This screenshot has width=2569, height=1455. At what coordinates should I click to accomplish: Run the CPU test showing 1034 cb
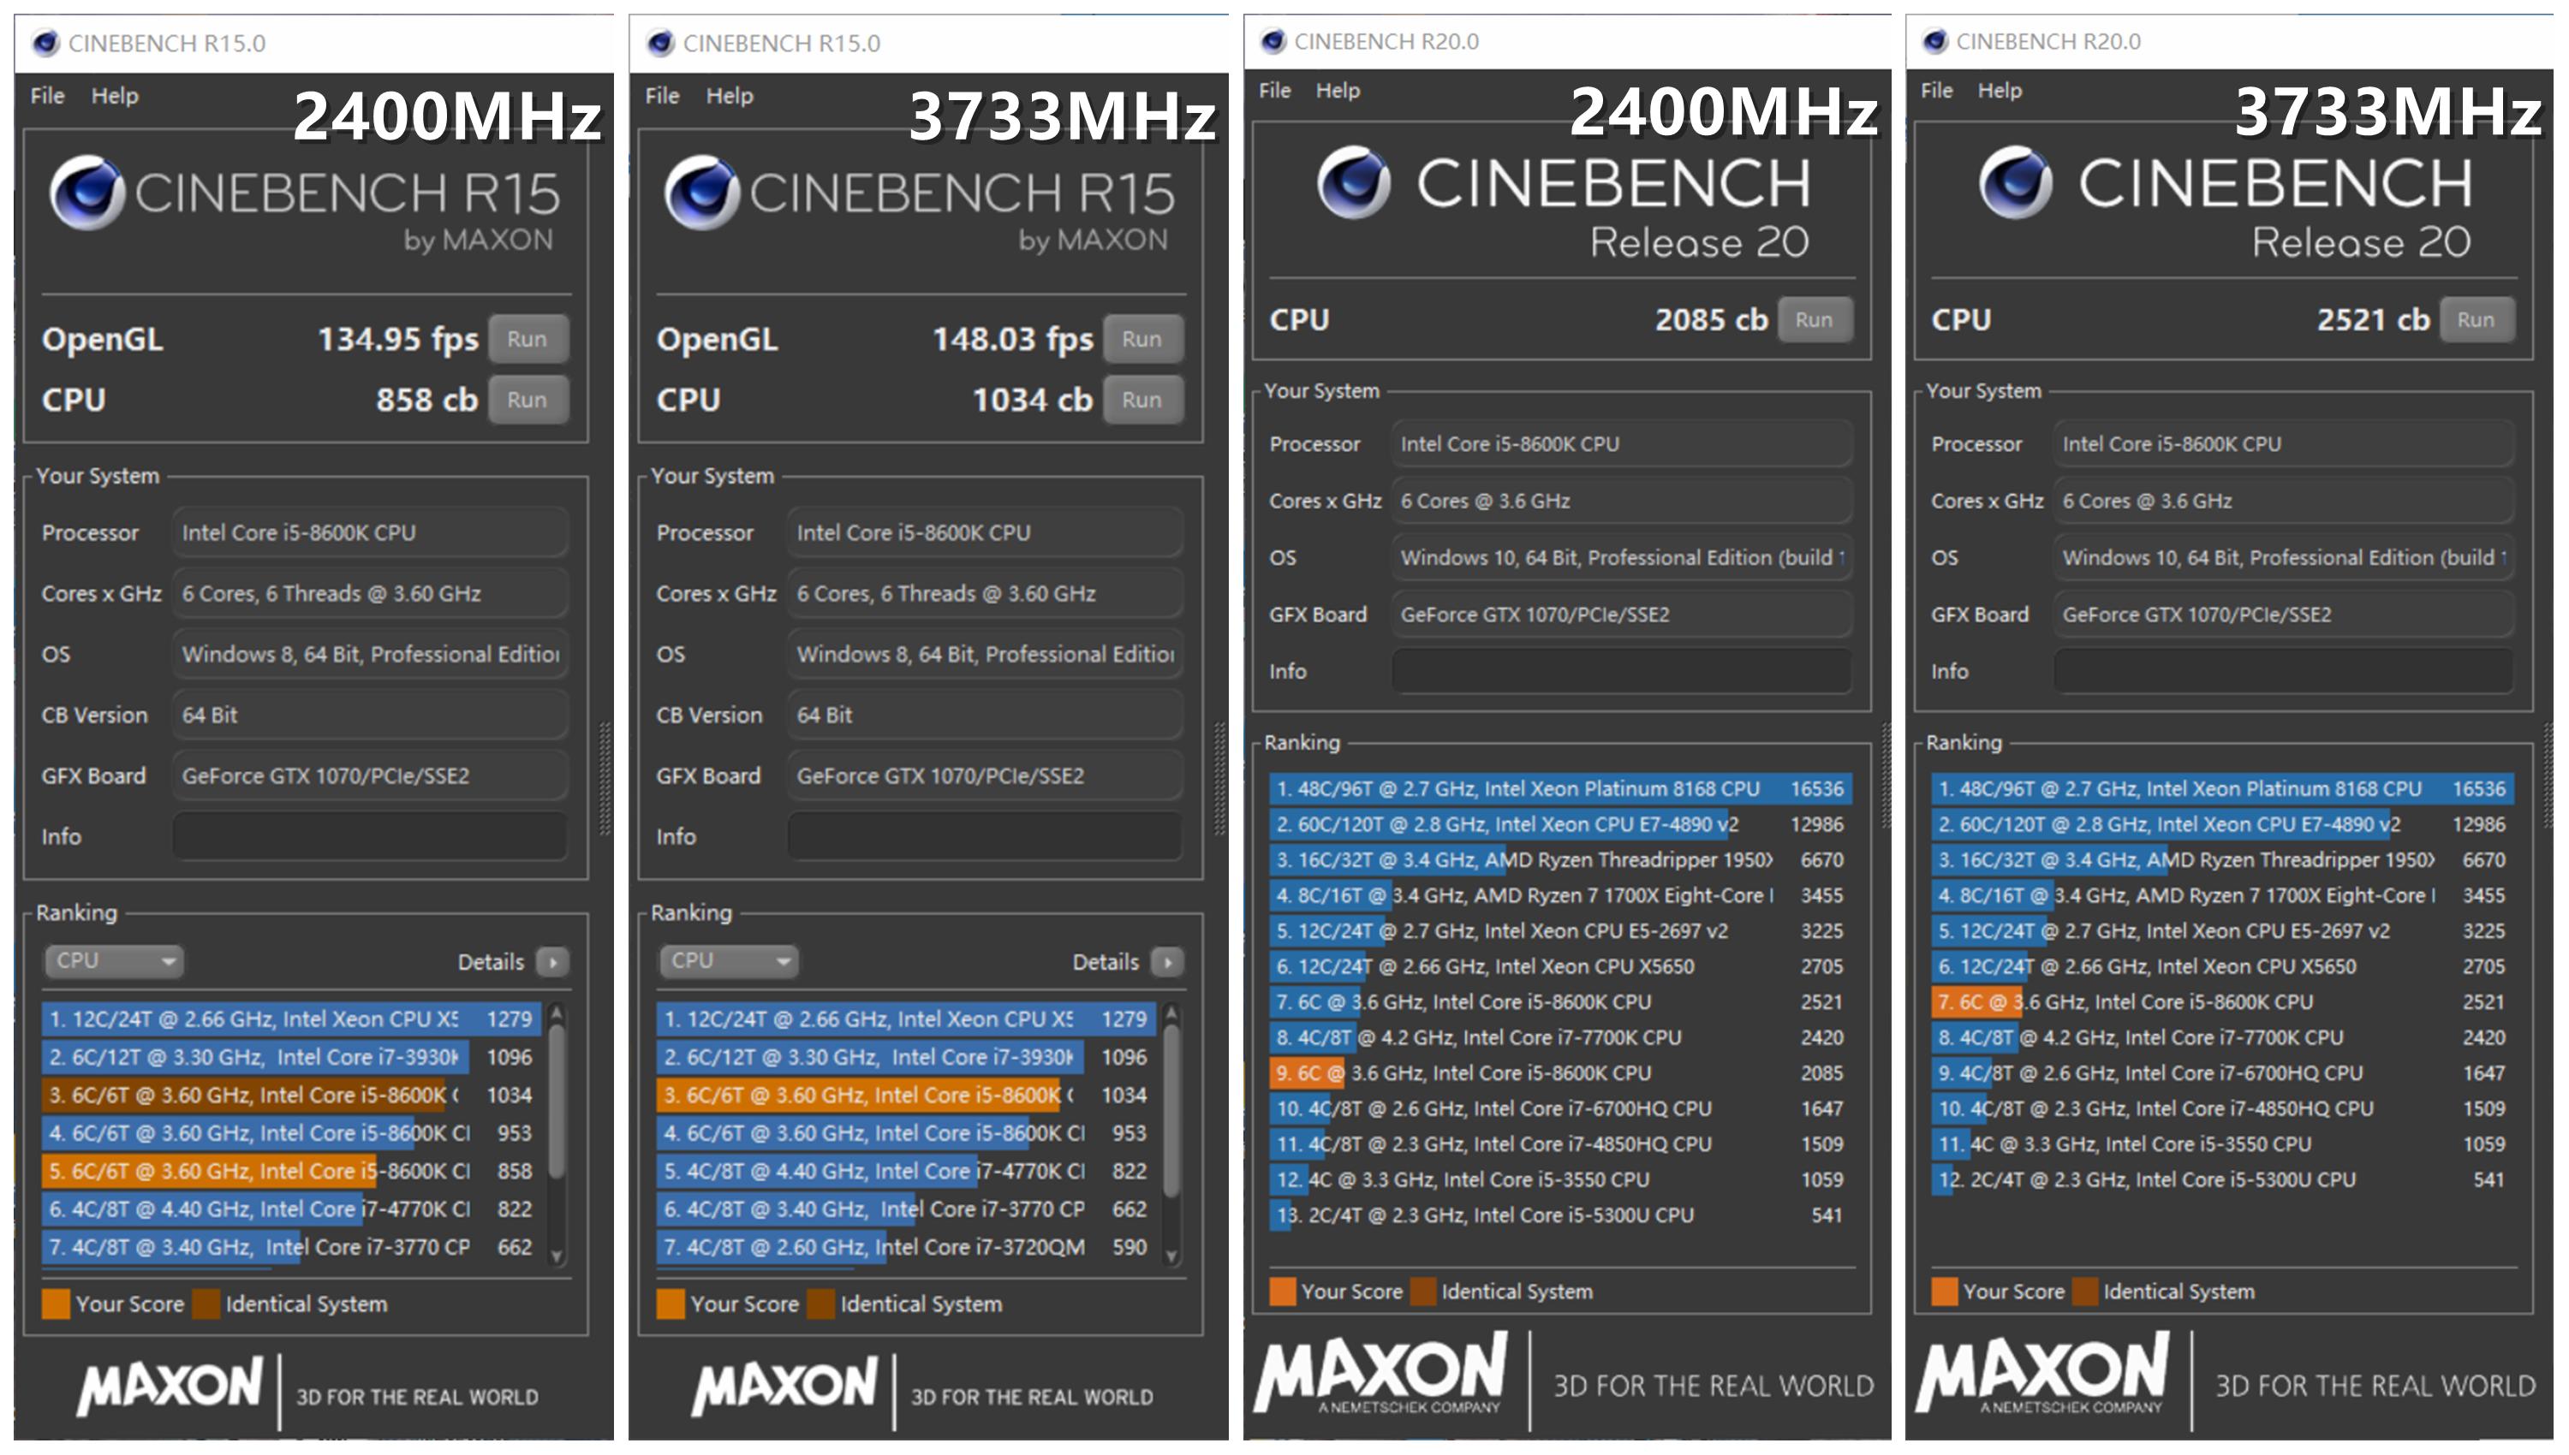tap(1141, 400)
